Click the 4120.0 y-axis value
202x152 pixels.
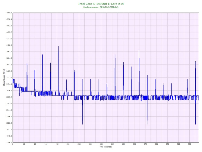click(9, 45)
